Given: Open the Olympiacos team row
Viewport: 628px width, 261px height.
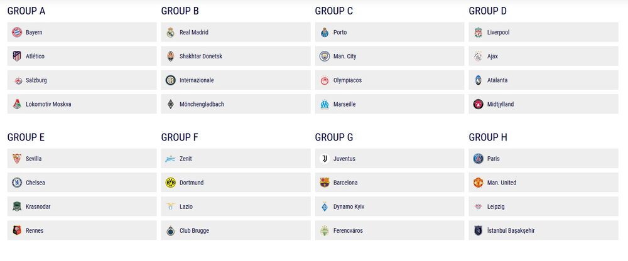Looking at the screenshot, I should click(390, 80).
